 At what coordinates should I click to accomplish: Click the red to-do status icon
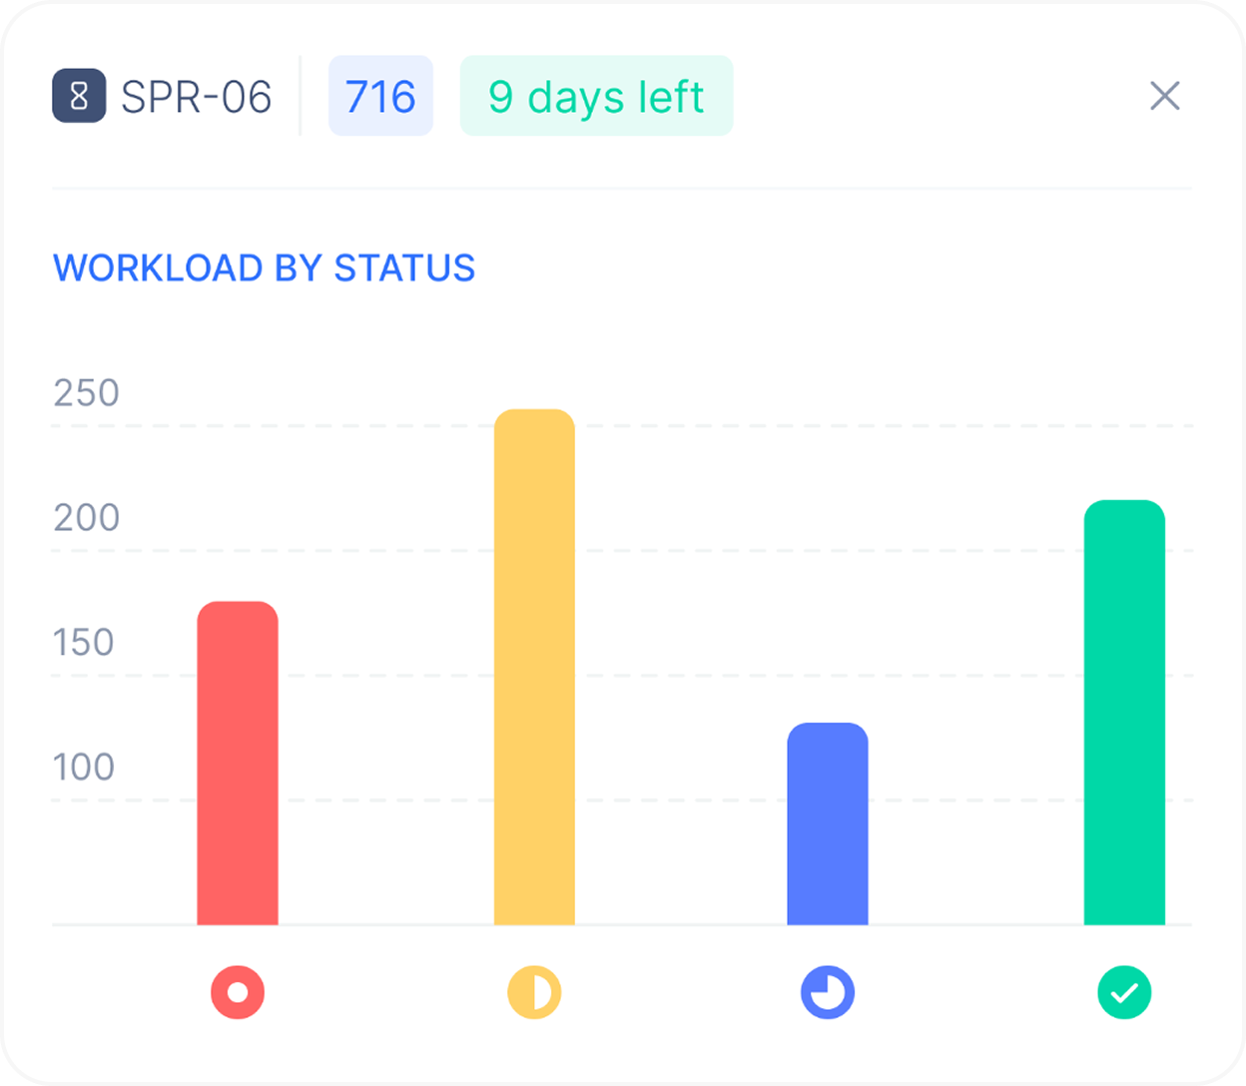click(238, 992)
